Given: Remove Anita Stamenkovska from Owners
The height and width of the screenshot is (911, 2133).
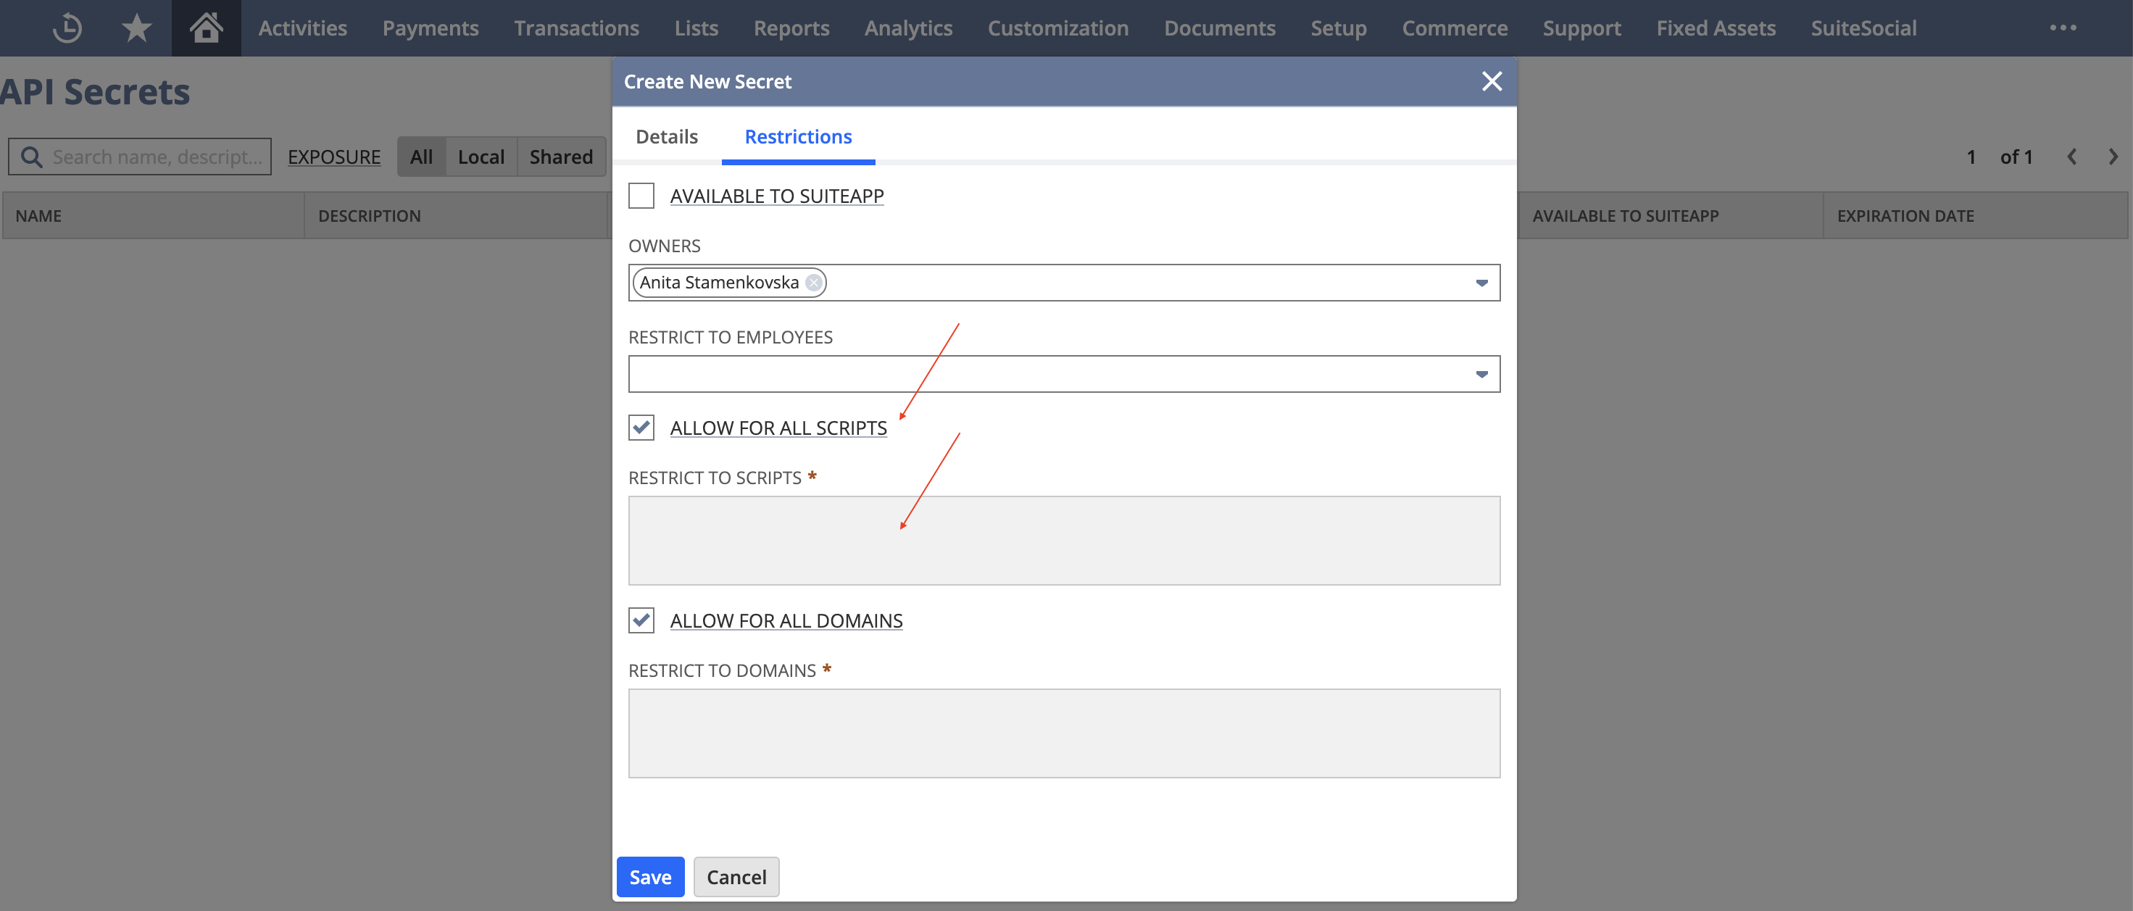Looking at the screenshot, I should [814, 283].
